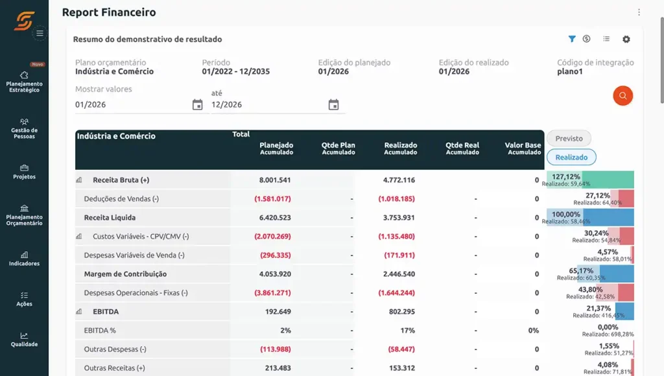
Task: Open Projetos in the sidebar
Action: (x=24, y=172)
